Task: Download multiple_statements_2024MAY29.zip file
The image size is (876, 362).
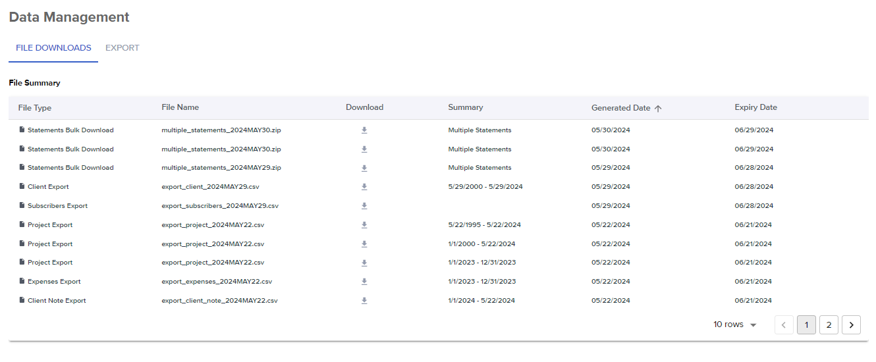Action: coord(364,168)
